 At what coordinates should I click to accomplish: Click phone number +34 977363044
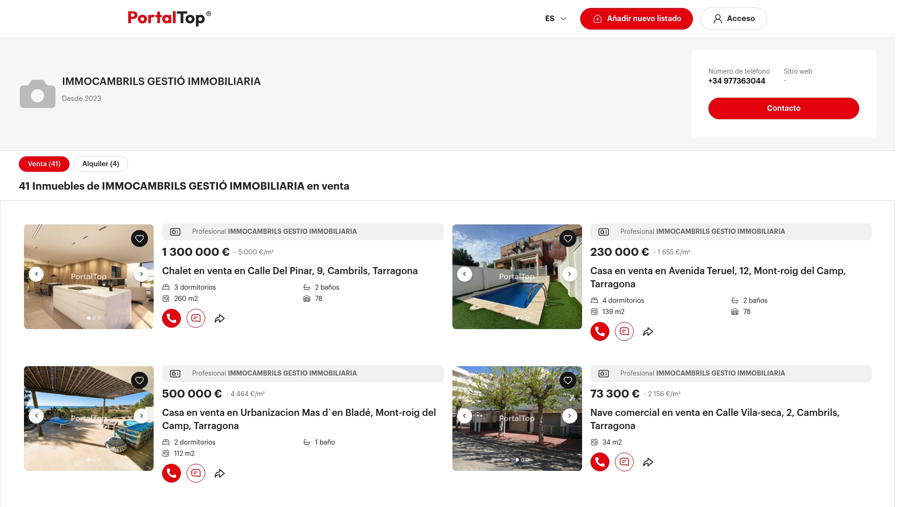click(x=737, y=81)
